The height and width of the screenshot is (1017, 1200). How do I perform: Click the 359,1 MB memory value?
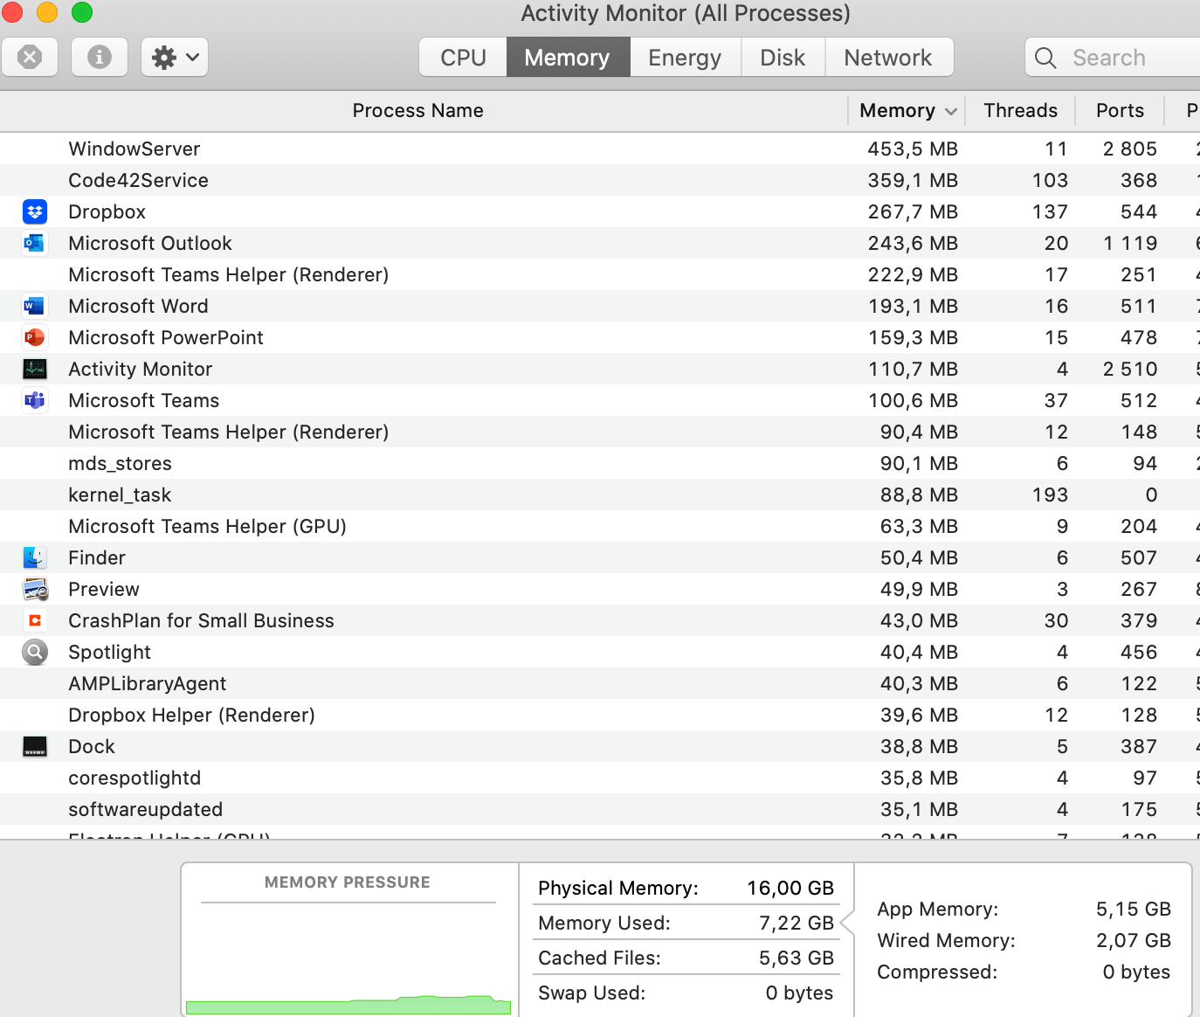[x=913, y=180]
